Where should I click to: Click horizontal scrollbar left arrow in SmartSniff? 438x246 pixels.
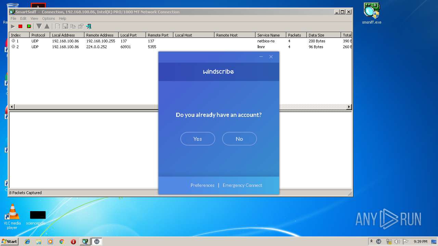(x=12, y=107)
